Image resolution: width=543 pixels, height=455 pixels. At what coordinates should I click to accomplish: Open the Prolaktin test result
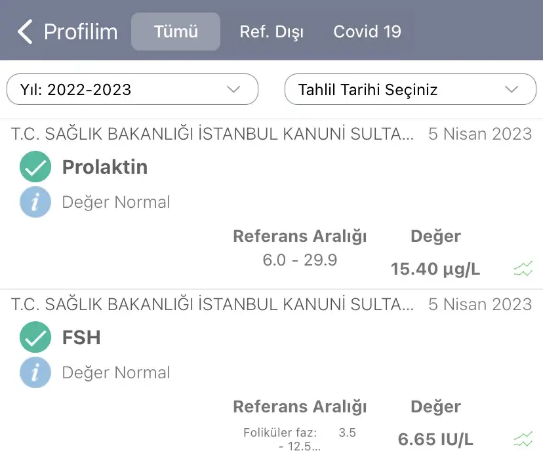[105, 167]
